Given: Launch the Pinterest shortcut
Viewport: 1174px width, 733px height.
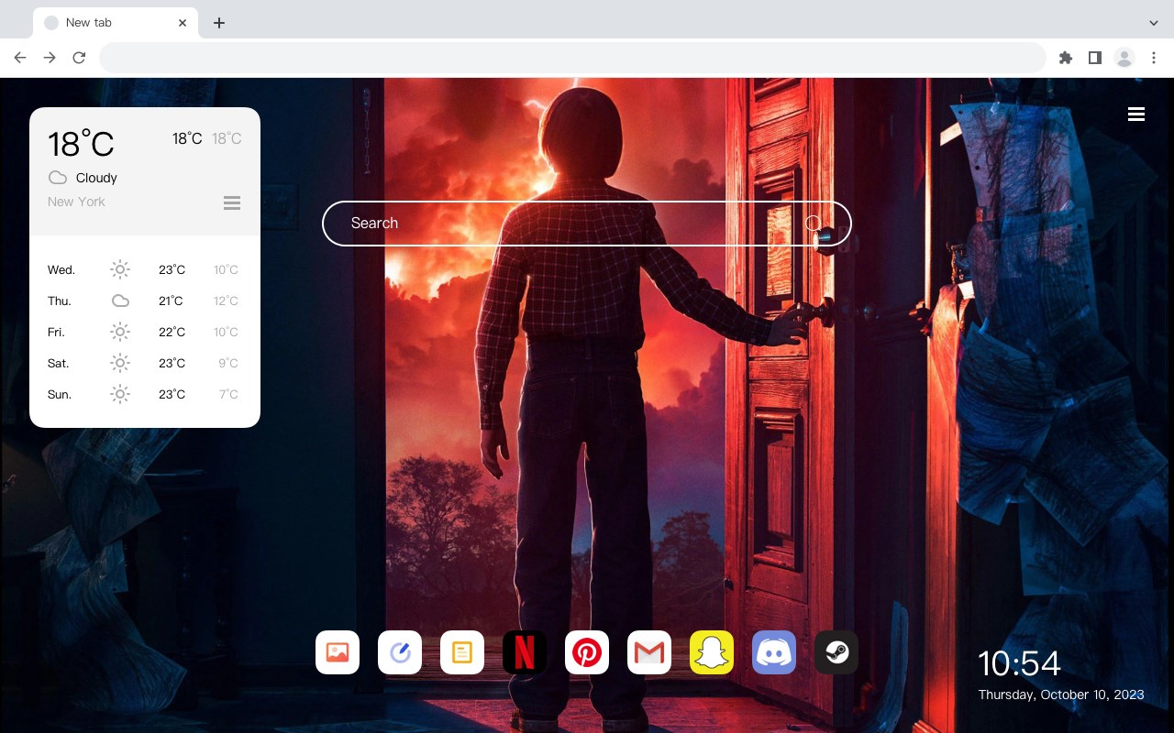Looking at the screenshot, I should (587, 652).
